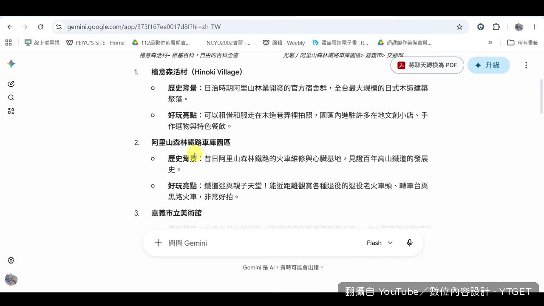Screen dimensions: 544x306
Task: Click the microphone voice input icon
Action: click(410, 243)
